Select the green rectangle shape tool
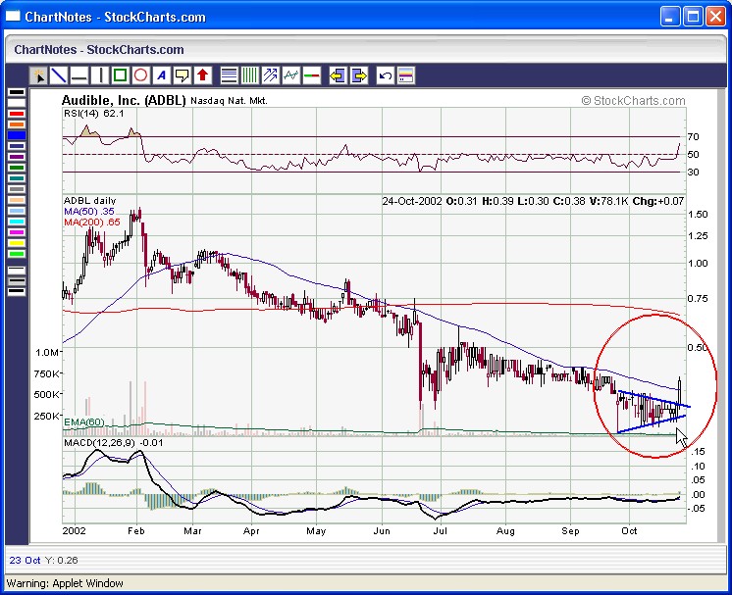The height and width of the screenshot is (595, 732). pyautogui.click(x=121, y=75)
